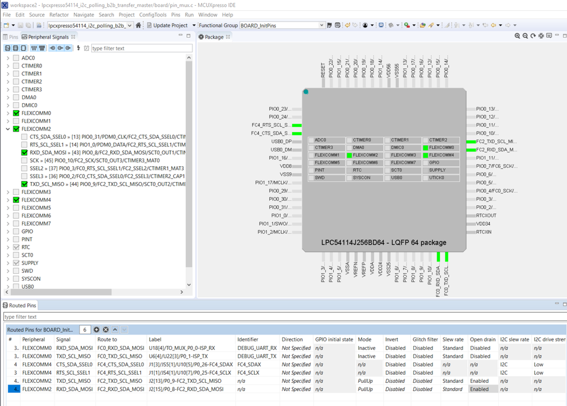Expand the RTC tree node
Viewport: 567px width, 406px height.
(8, 247)
